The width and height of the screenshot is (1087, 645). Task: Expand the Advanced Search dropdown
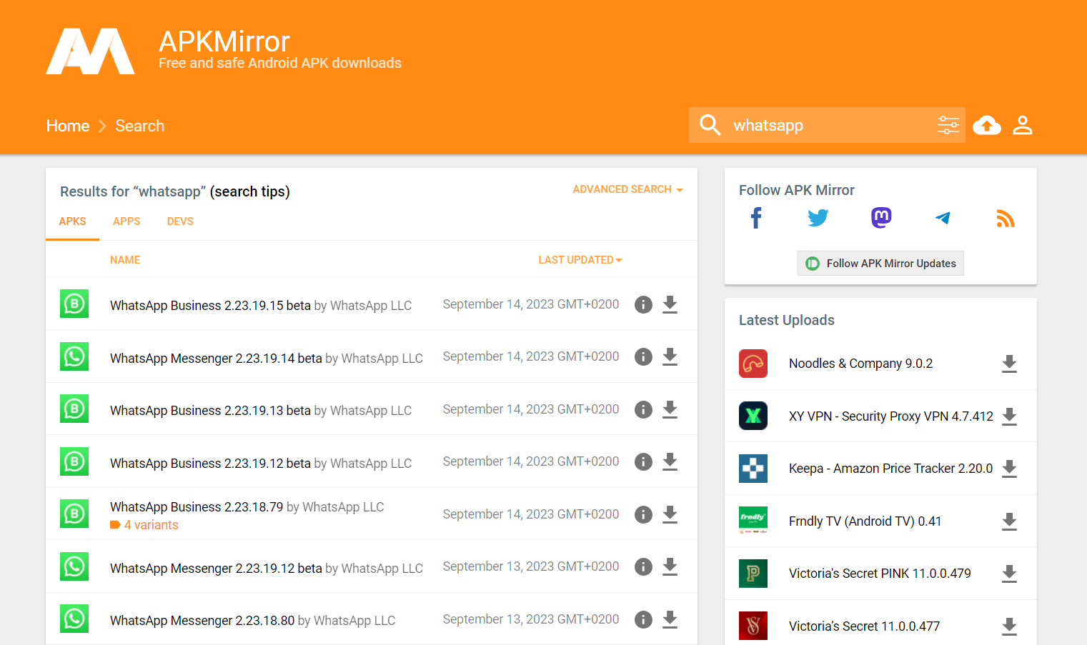tap(627, 189)
